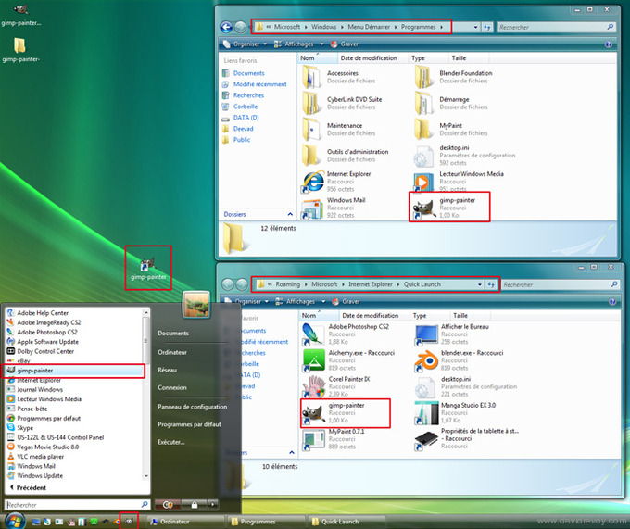Image resolution: width=630 pixels, height=529 pixels.
Task: Click the Rechercher field in Start menu
Action: coord(69,505)
